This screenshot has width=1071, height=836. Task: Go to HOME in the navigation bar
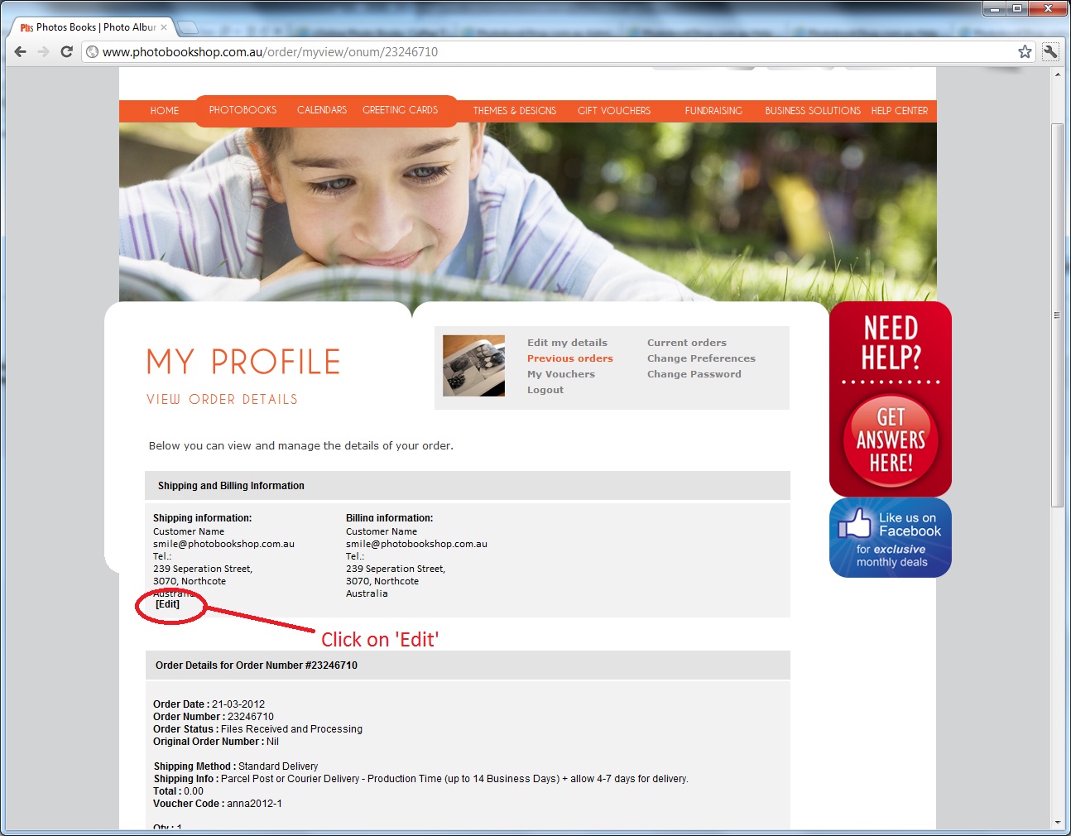click(164, 111)
